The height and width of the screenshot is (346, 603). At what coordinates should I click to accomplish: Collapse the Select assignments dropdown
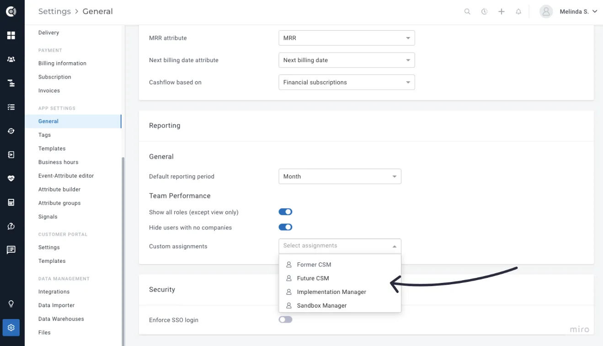point(340,246)
